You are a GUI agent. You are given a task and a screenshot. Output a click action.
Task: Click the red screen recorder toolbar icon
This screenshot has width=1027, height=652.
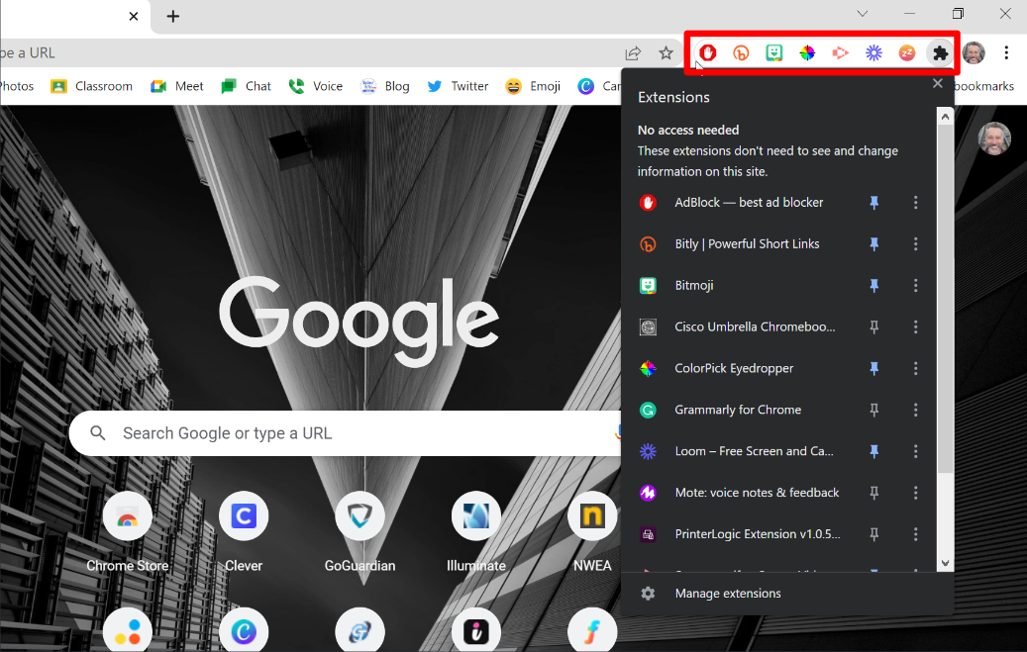click(841, 53)
